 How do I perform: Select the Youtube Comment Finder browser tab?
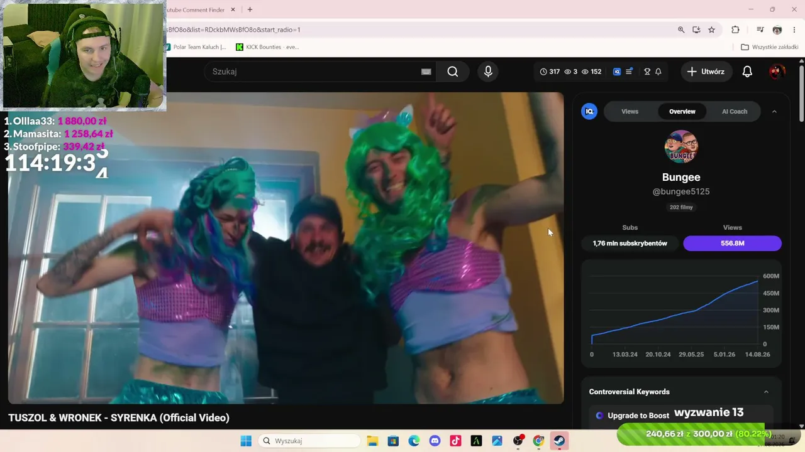point(195,9)
